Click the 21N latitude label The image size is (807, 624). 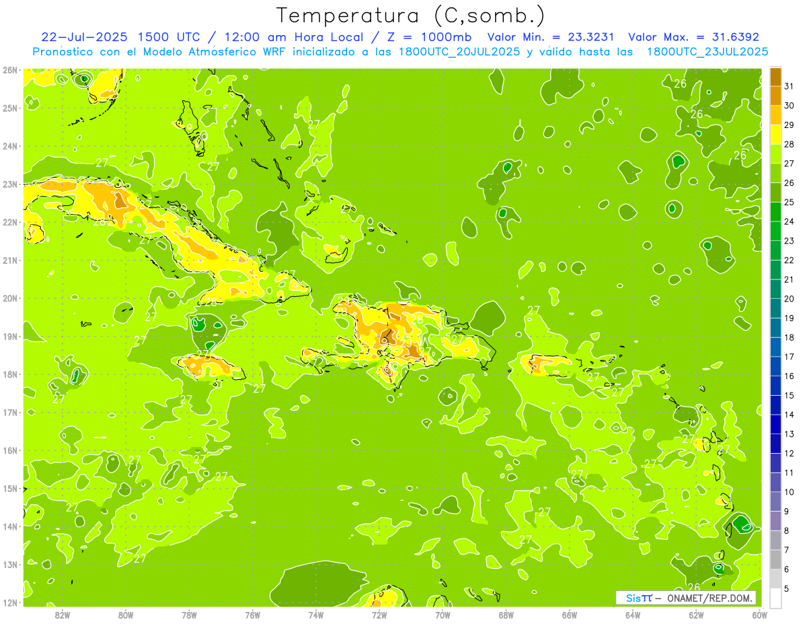coord(9,260)
